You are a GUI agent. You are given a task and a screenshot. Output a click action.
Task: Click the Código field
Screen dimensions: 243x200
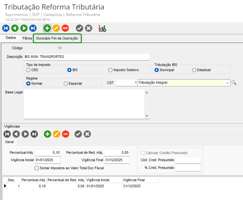pyautogui.click(x=43, y=48)
